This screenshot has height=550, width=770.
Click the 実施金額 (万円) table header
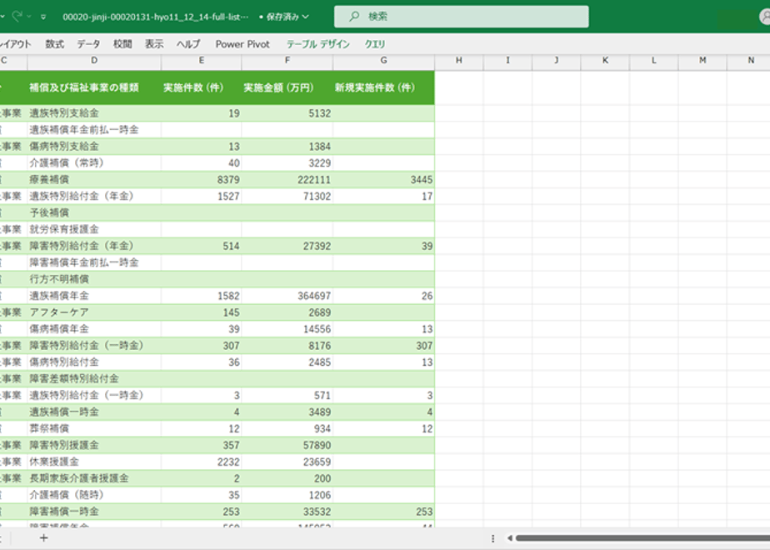[287, 87]
